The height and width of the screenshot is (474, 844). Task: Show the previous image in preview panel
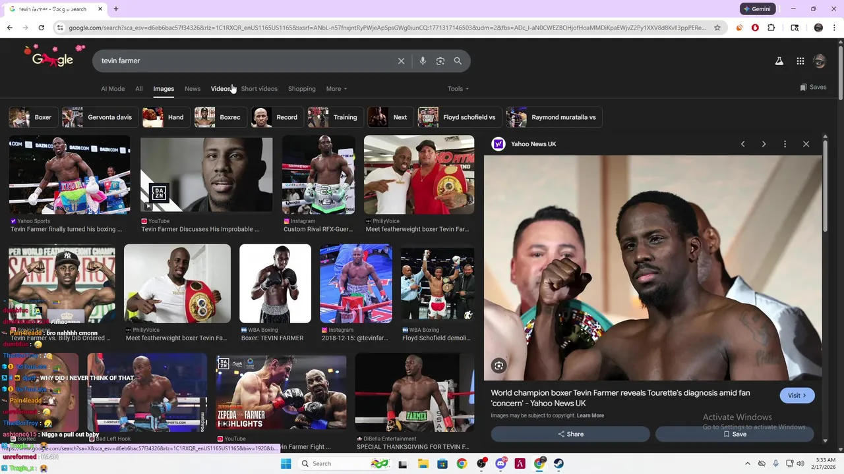742,144
